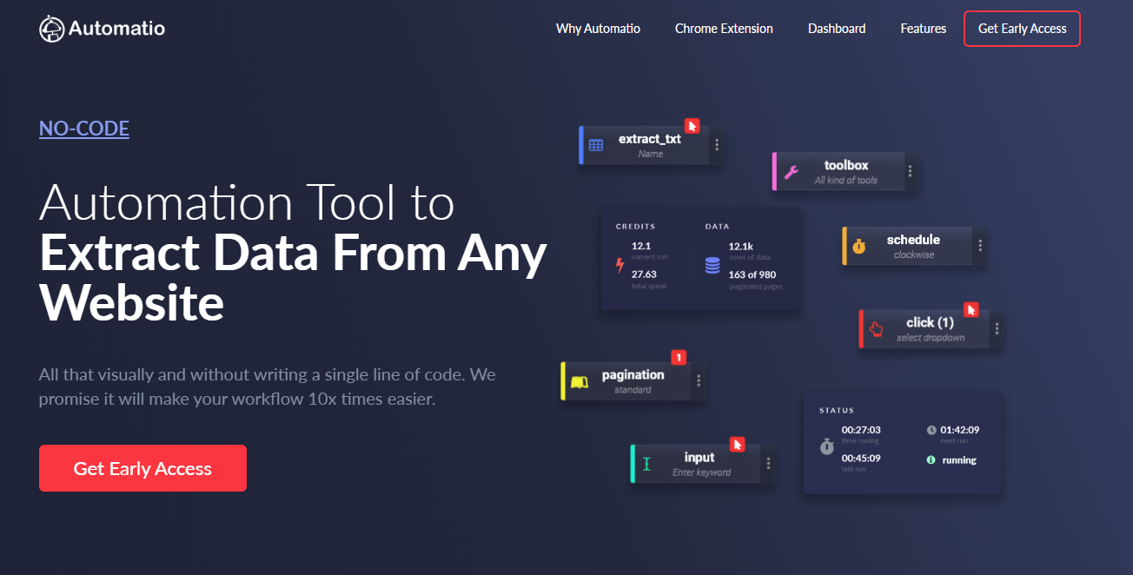This screenshot has width=1133, height=575.
Task: Click the input card label
Action: 699,458
